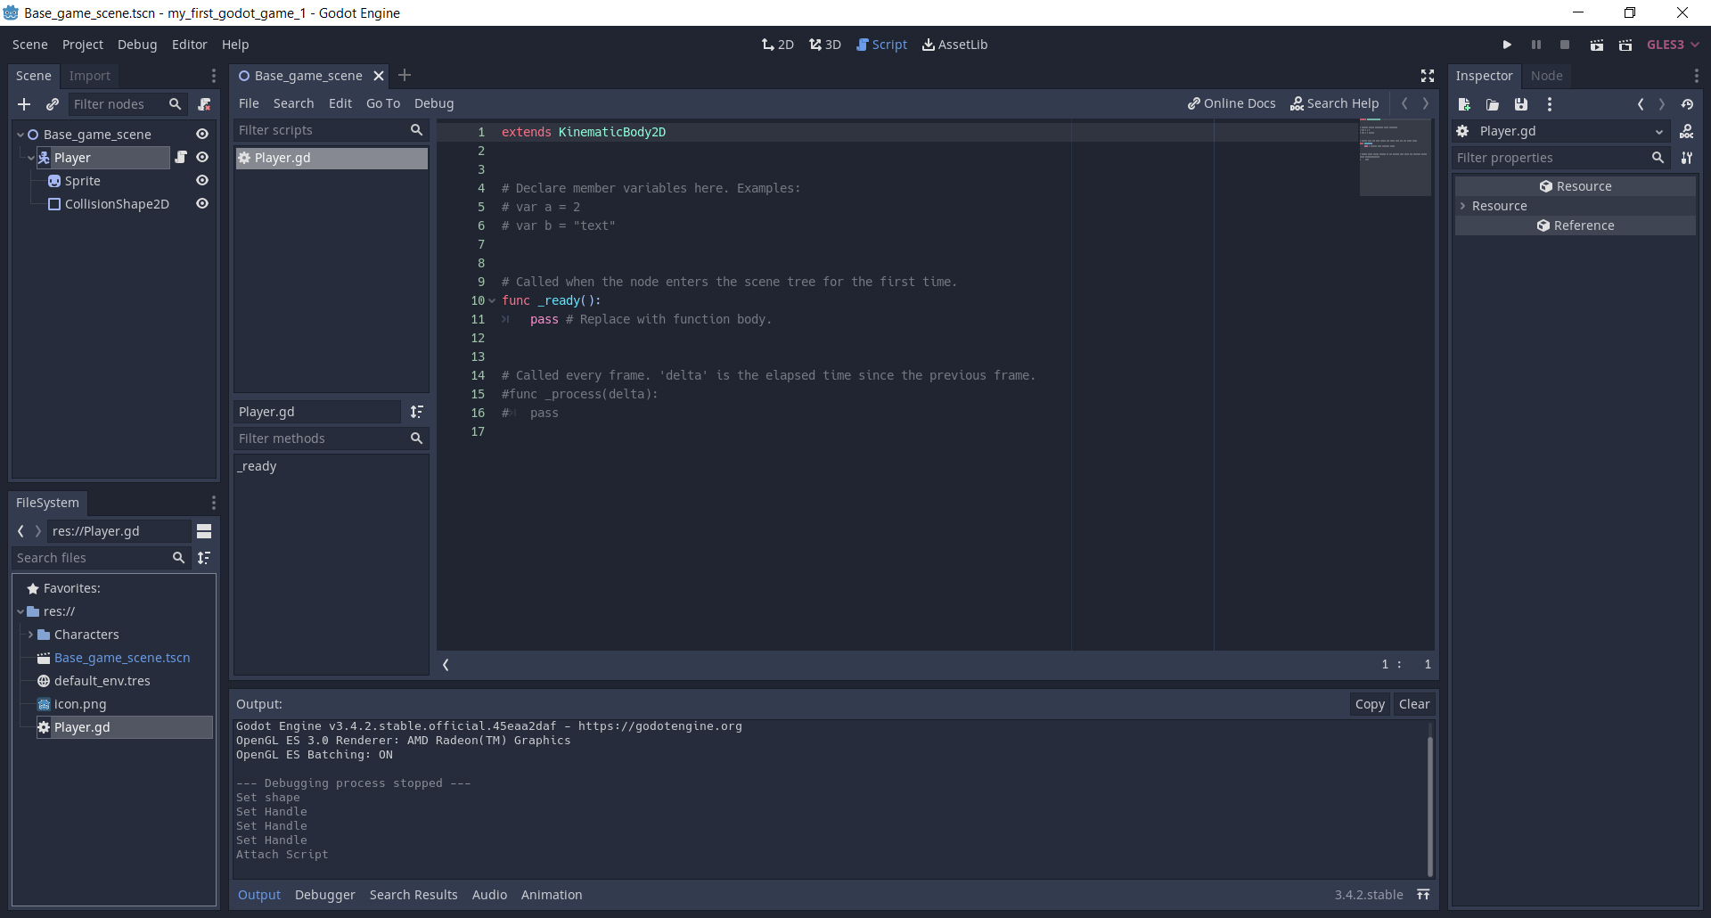Load an existing resource in Inspector
The height and width of the screenshot is (918, 1711).
click(x=1493, y=104)
